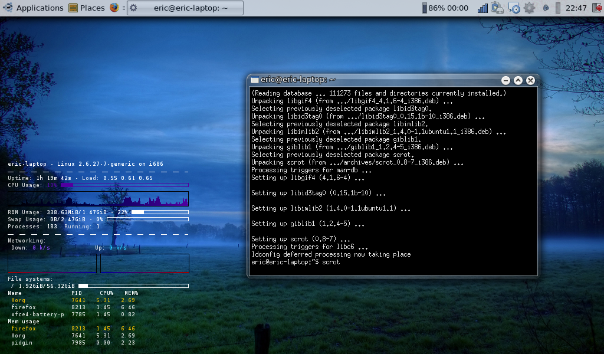Click the battery monitor 86% indicator
The image size is (604, 354).
[445, 8]
